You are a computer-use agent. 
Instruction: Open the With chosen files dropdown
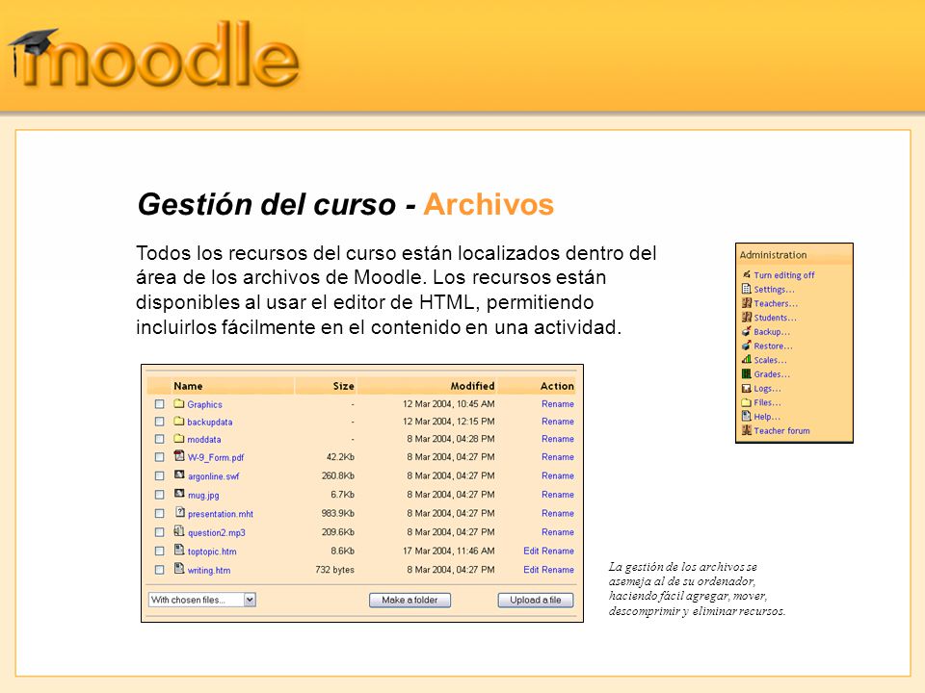[201, 600]
